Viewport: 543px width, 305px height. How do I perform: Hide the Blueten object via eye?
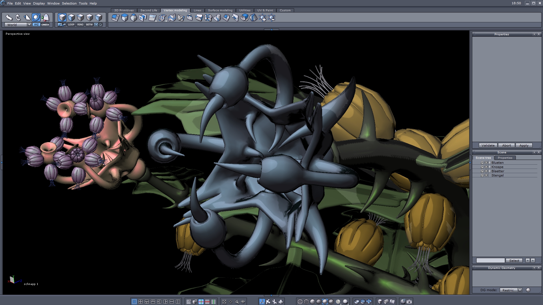pos(486,163)
